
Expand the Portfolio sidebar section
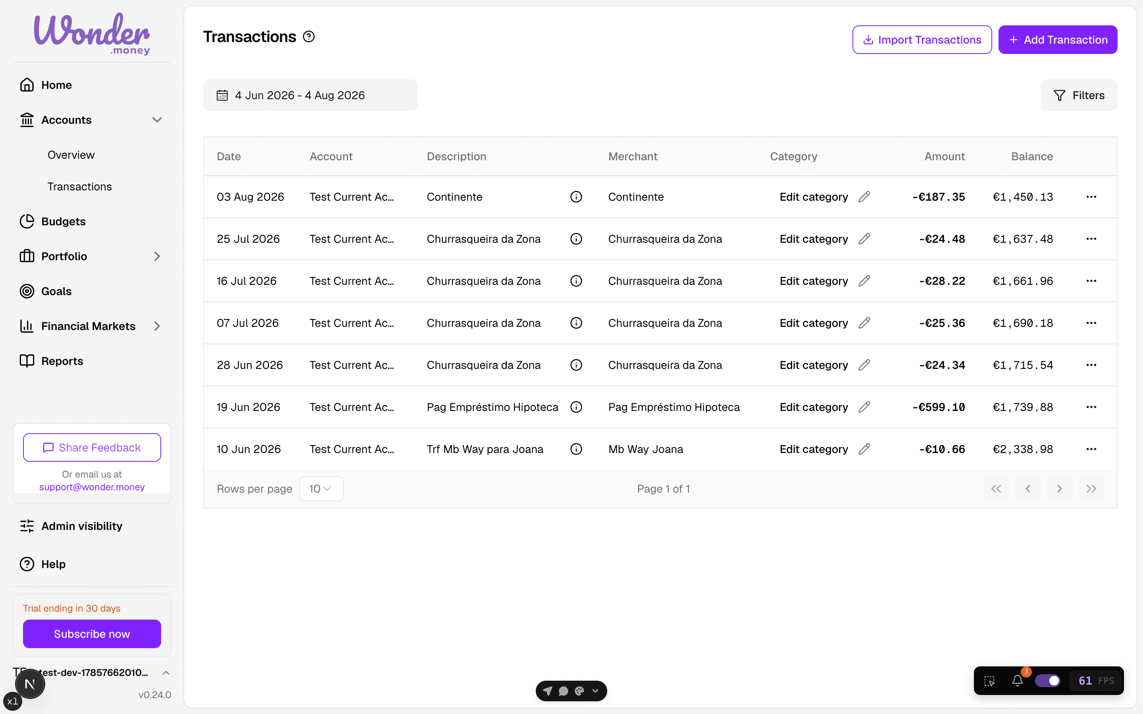click(157, 256)
